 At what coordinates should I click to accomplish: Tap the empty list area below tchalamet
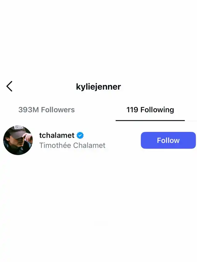98,207
